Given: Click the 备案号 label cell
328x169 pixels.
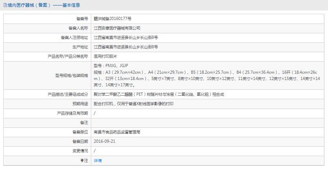Looking at the screenshot, I should click(x=47, y=19).
